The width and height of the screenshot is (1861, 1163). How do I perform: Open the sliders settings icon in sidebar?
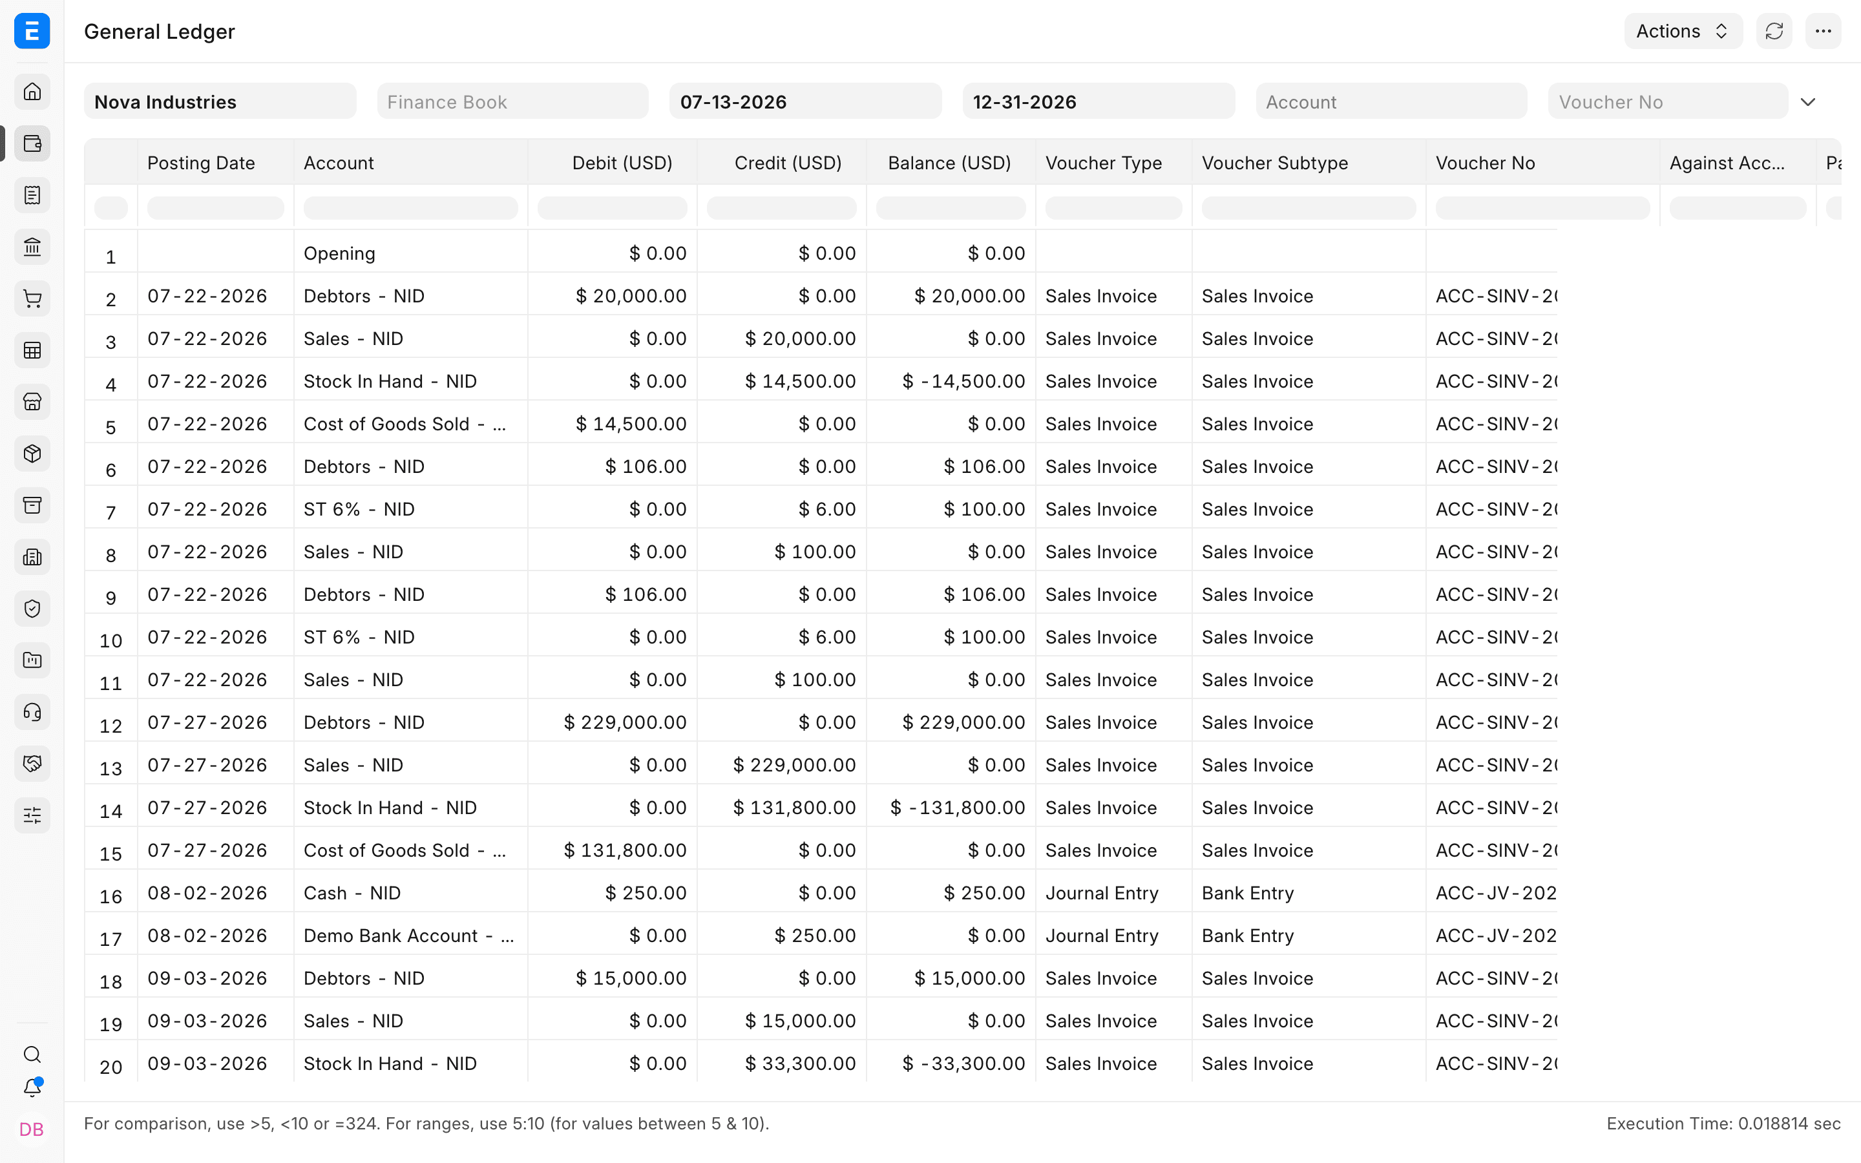click(32, 815)
